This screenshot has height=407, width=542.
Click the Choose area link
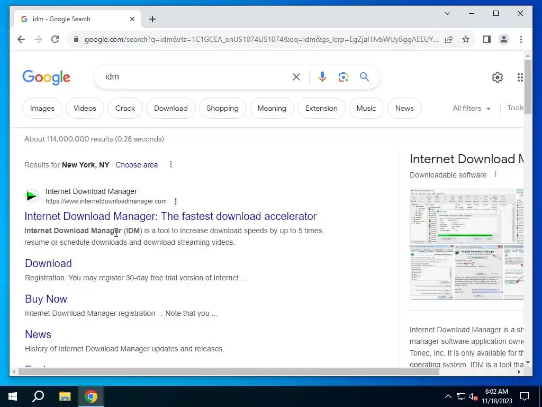(137, 165)
